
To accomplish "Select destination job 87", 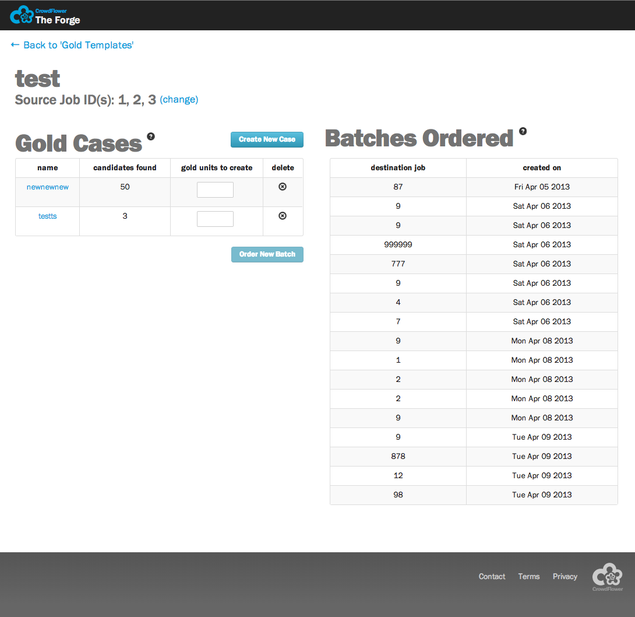I will point(398,187).
